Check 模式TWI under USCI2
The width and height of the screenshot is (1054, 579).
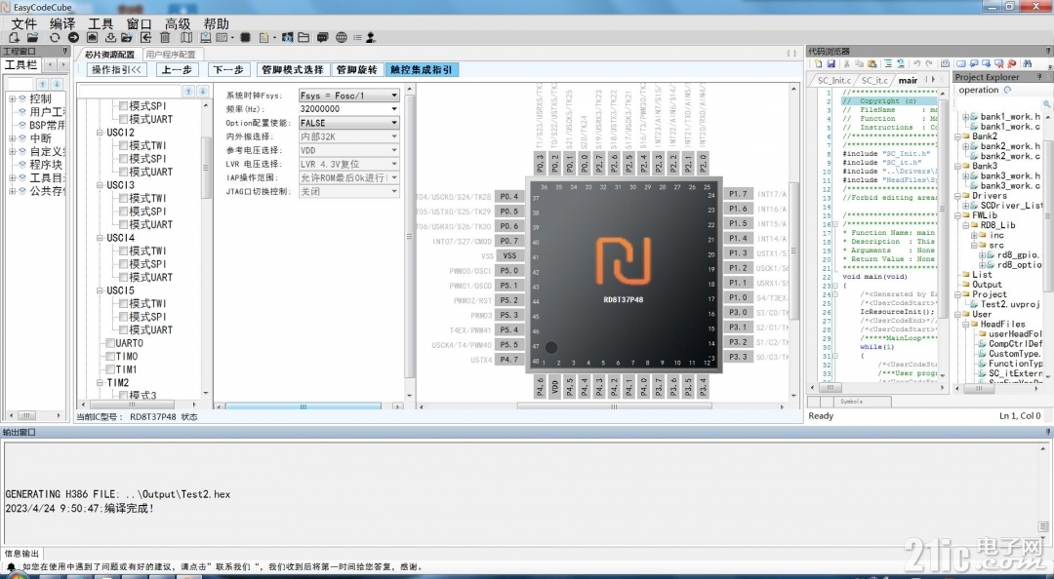click(x=124, y=146)
